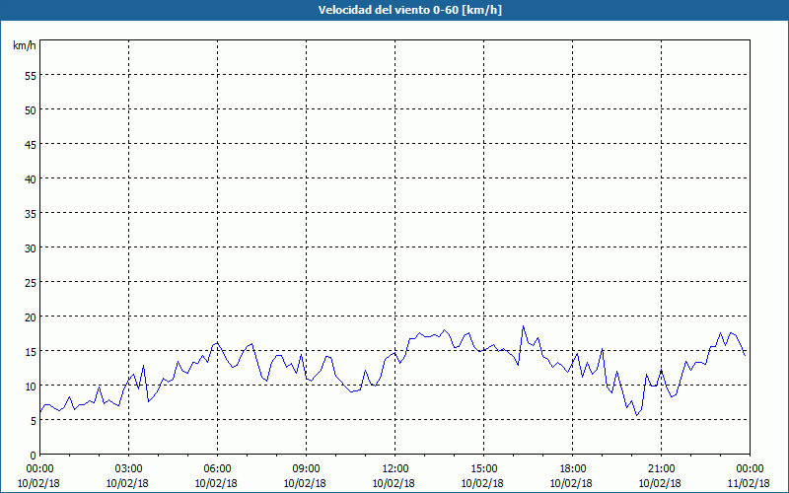This screenshot has height=493, width=789.
Task: Click the y-axis value 5
Action: click(x=34, y=421)
